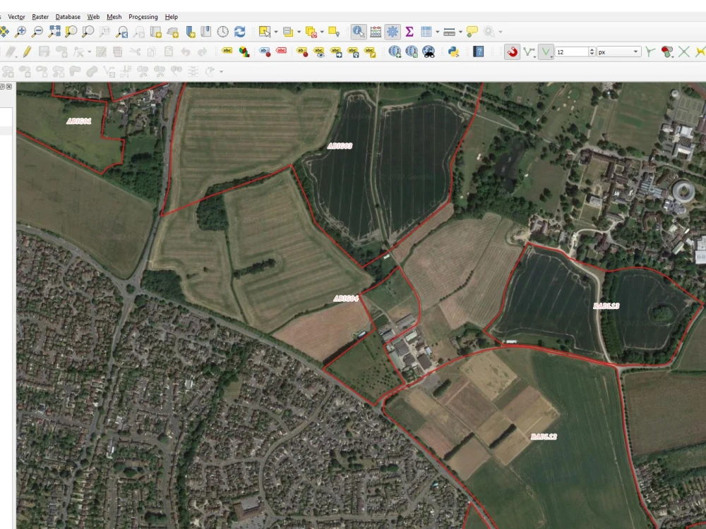This screenshot has width=706, height=529.
Task: Open the Processing menu
Action: click(x=143, y=17)
